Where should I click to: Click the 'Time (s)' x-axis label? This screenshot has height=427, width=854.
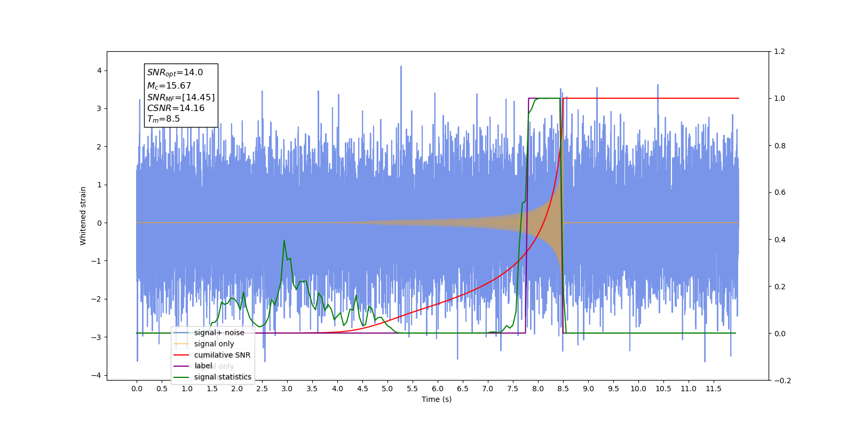tap(437, 399)
